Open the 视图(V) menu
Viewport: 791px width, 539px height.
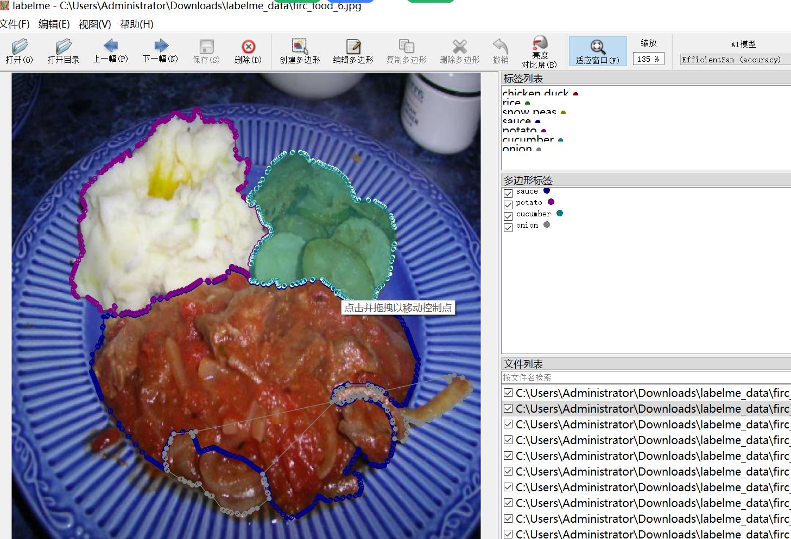(94, 24)
